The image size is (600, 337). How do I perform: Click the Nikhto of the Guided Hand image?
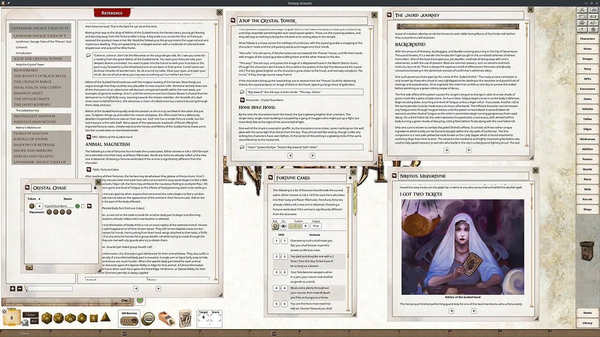tap(463, 246)
